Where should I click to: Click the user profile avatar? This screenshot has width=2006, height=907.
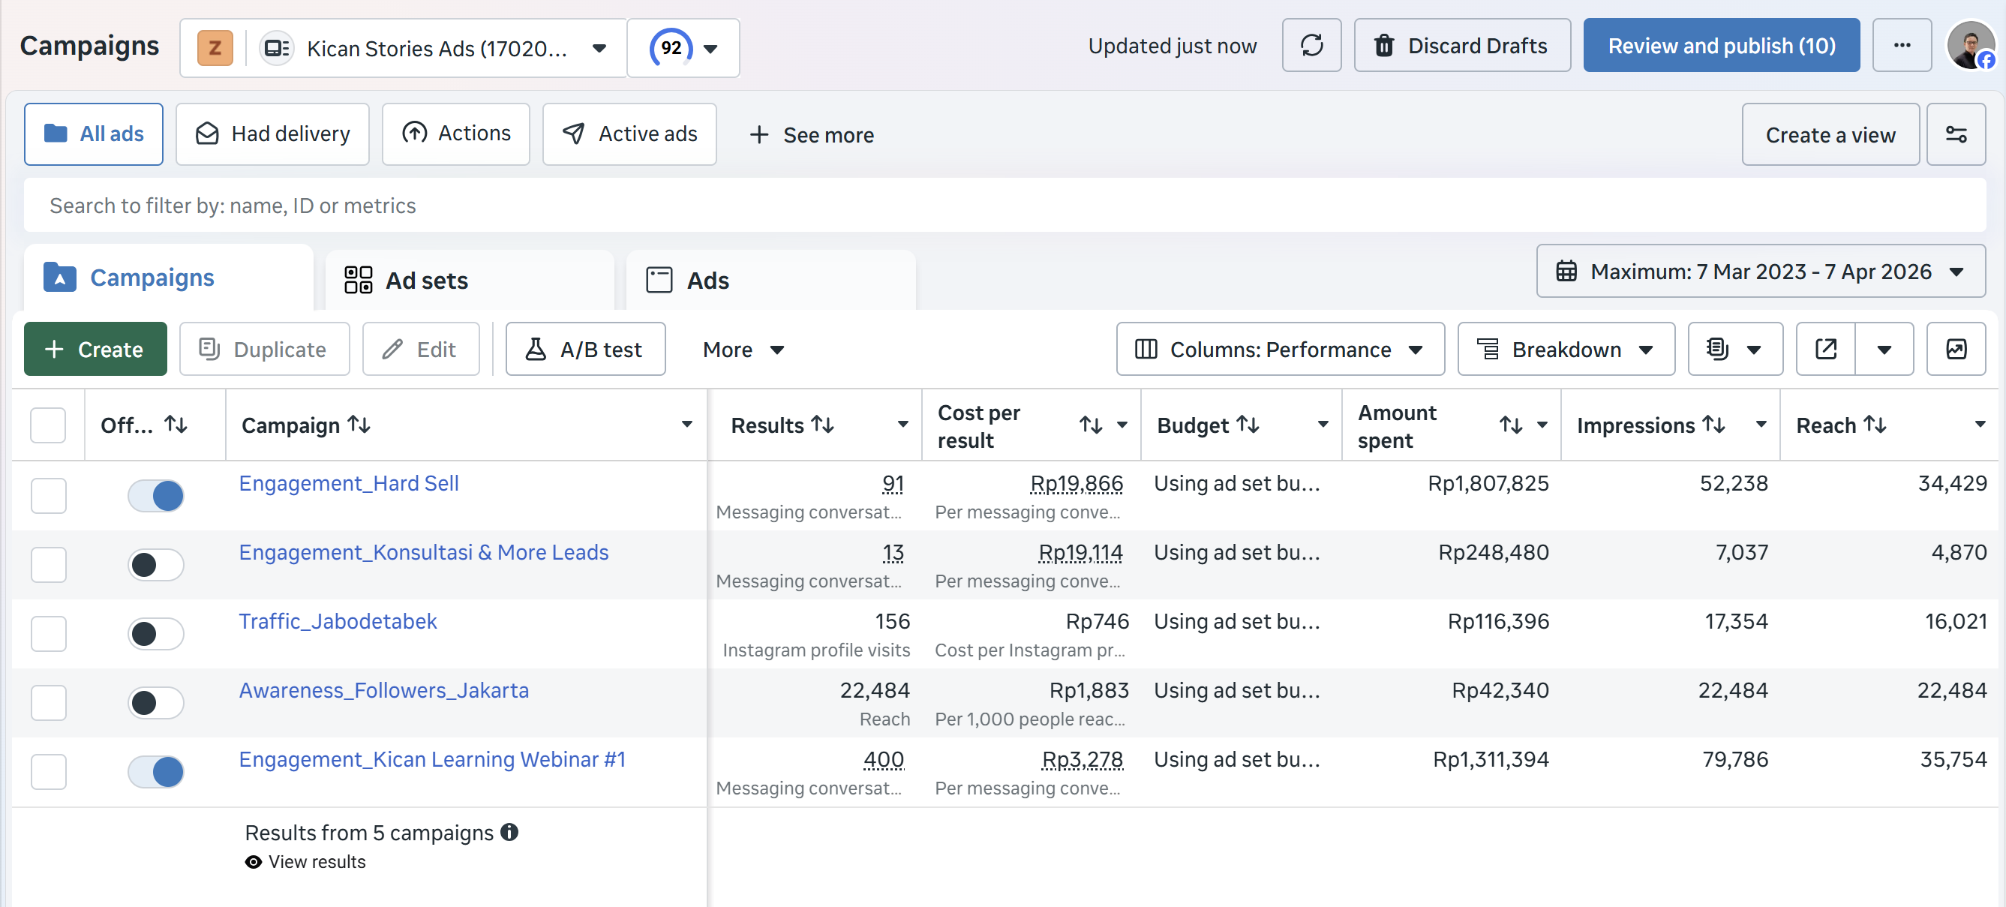pos(1970,46)
